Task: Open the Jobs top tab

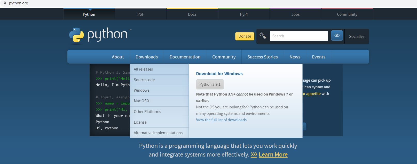Action: click(295, 14)
